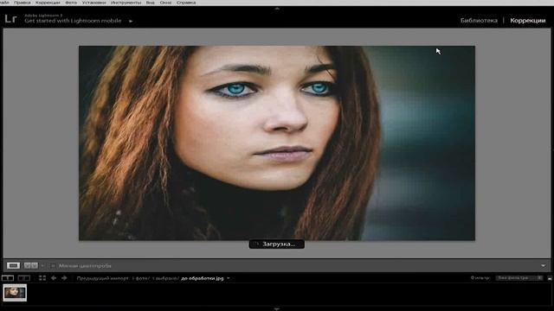Select the Before/After Y|Y view icon

point(31,265)
